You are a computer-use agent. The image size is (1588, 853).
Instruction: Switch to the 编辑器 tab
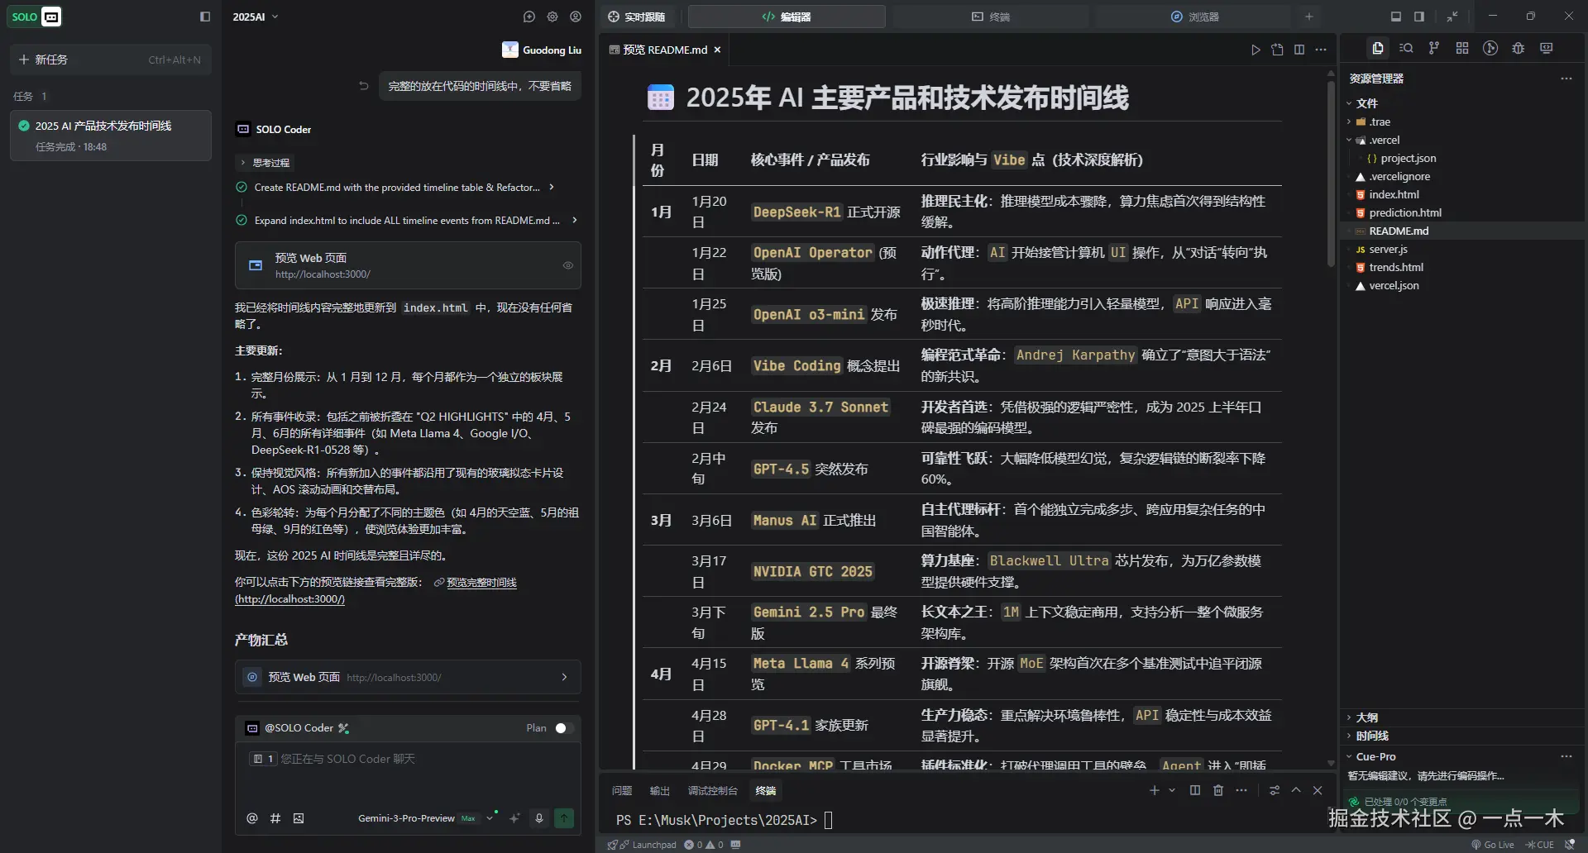(x=787, y=17)
